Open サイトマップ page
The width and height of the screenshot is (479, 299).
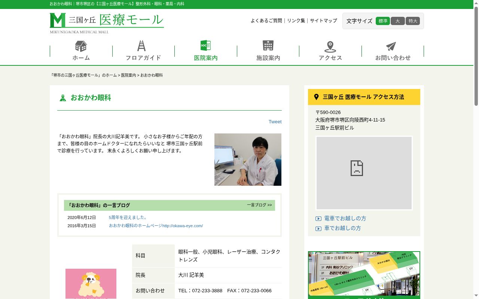click(323, 21)
